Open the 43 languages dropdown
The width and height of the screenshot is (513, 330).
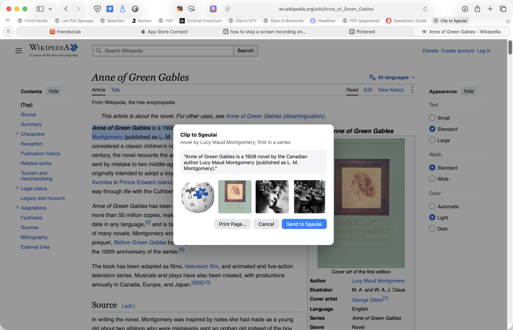[392, 77]
